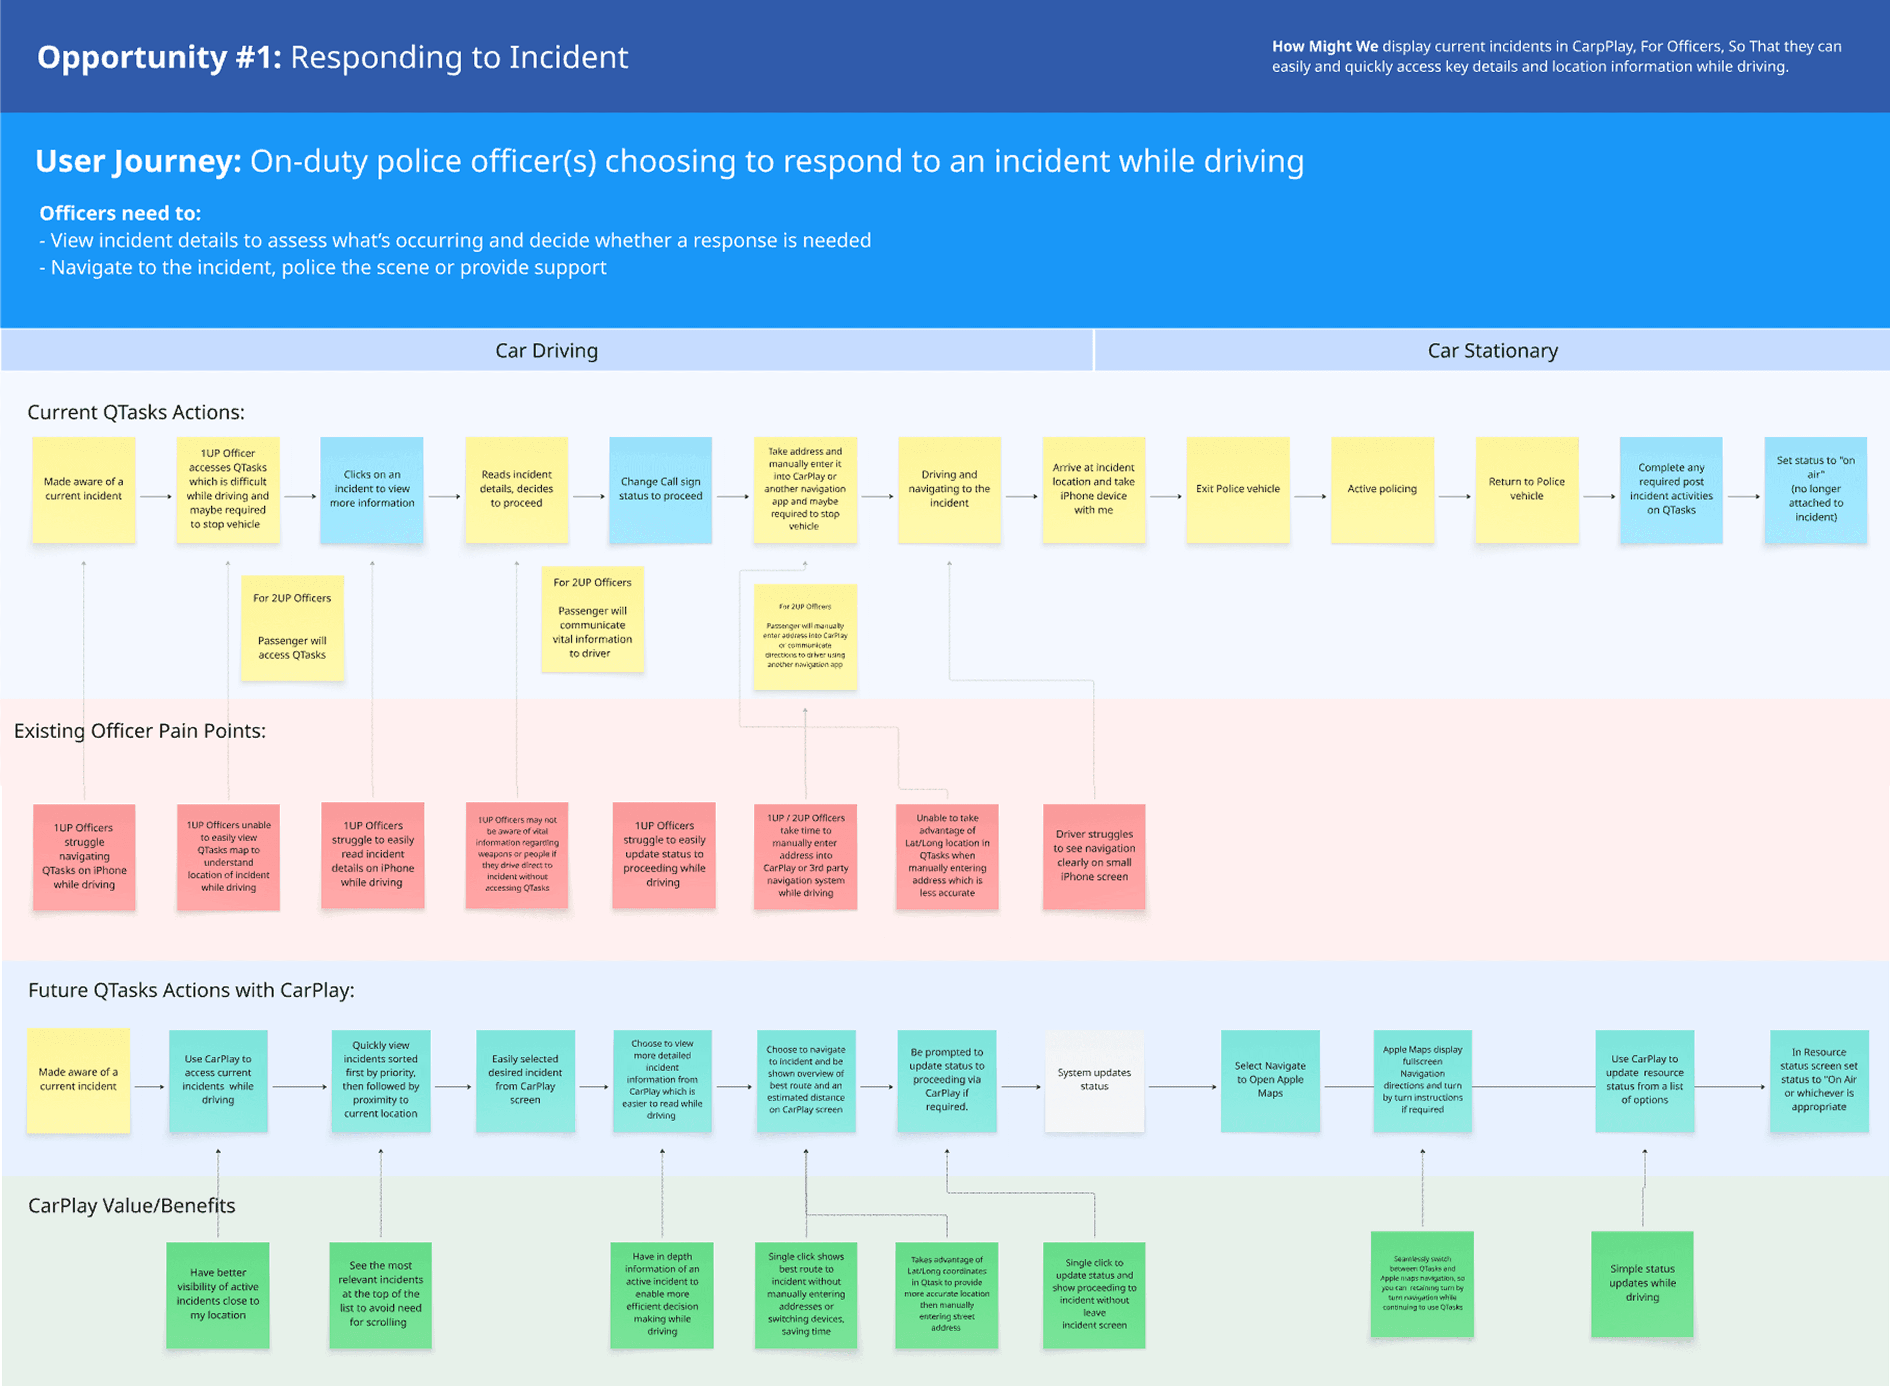Click the 'Driver struggles to see navigation' note

click(x=1093, y=856)
